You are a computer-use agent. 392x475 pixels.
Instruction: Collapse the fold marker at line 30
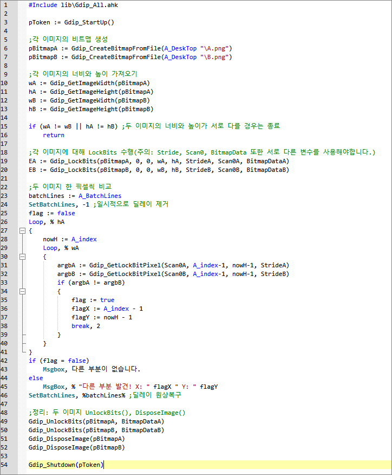(x=22, y=257)
